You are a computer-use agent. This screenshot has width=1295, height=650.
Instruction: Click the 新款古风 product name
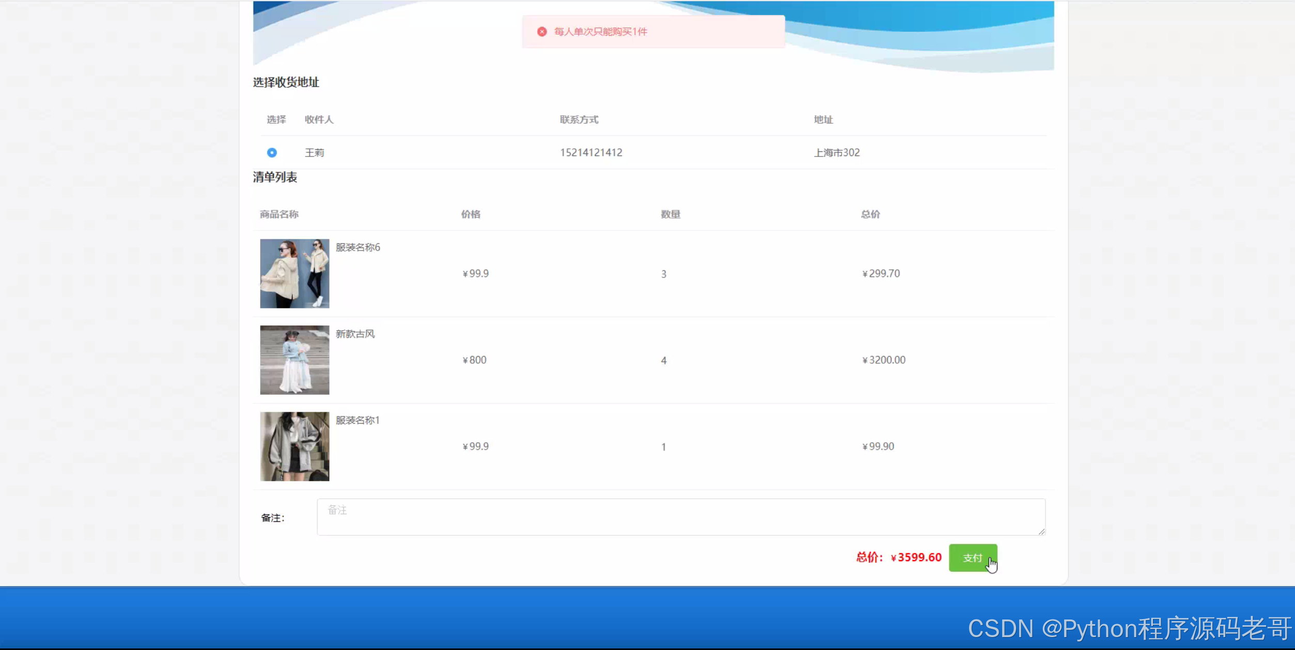pos(355,334)
